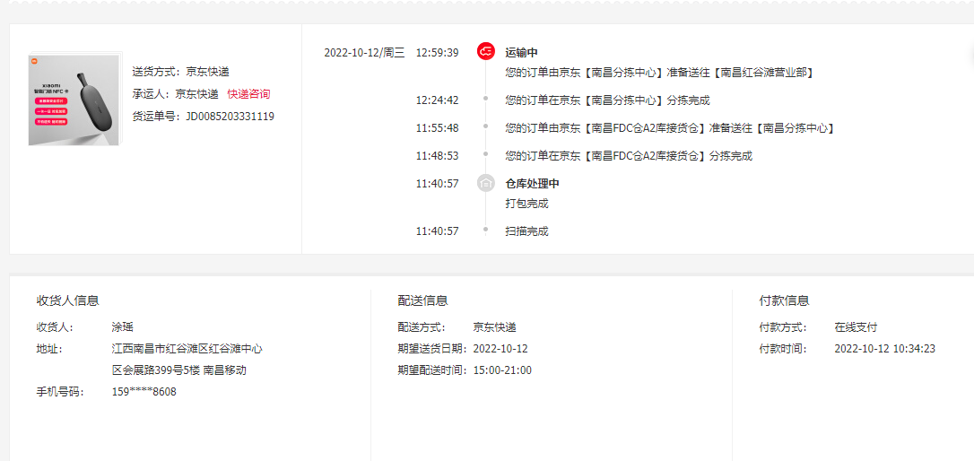Click the 12:59:39 tracking timestamp
The width and height of the screenshot is (974, 461).
coord(438,52)
